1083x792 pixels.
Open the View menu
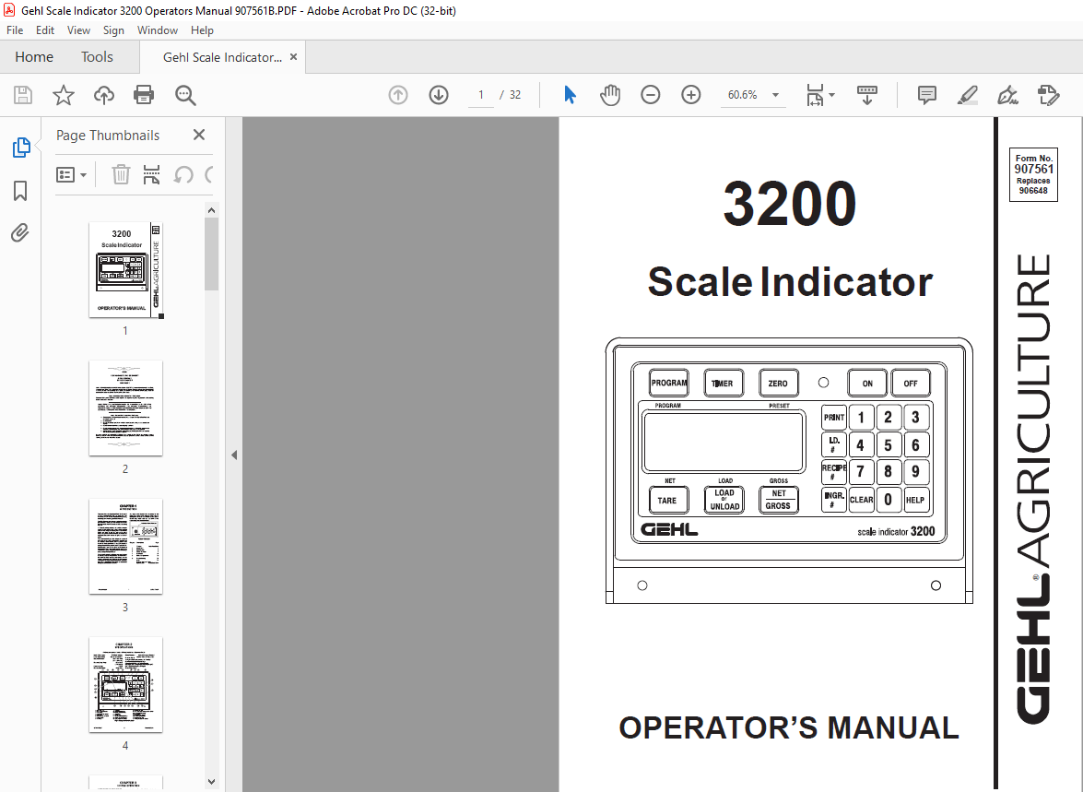78,30
